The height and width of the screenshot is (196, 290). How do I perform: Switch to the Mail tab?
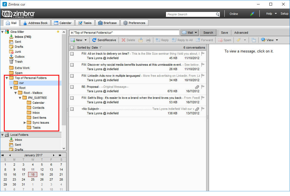[11, 23]
